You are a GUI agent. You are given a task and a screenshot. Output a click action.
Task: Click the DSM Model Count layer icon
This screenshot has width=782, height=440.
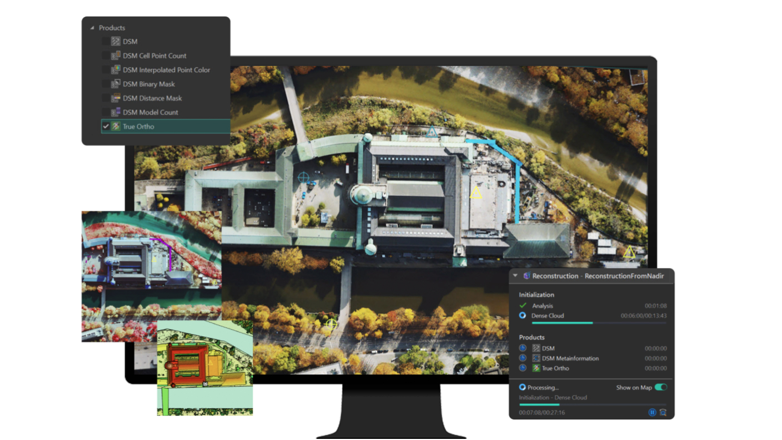[x=116, y=112]
